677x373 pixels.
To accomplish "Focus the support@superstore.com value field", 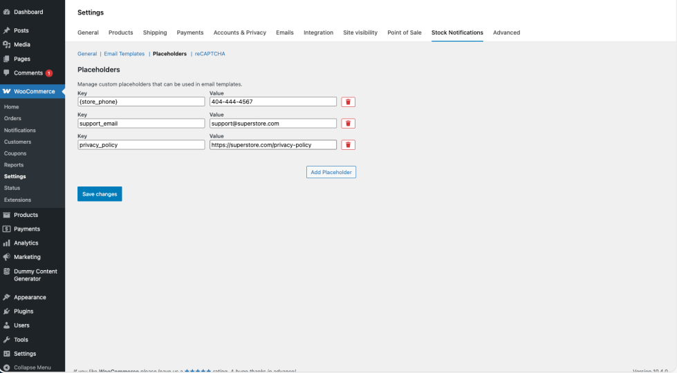I will point(273,124).
